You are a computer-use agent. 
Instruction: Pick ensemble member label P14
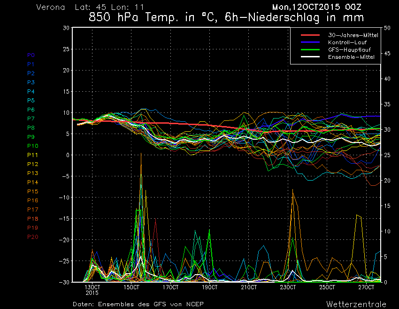(33, 182)
